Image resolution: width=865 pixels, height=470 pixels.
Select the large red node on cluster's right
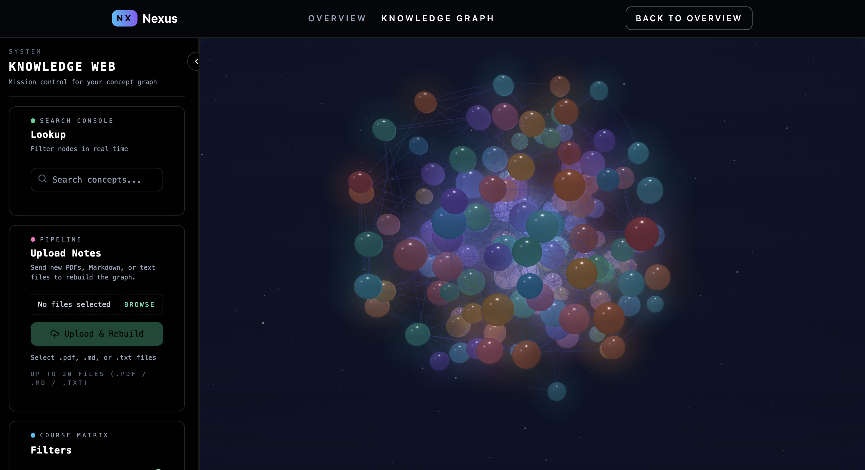pos(642,234)
